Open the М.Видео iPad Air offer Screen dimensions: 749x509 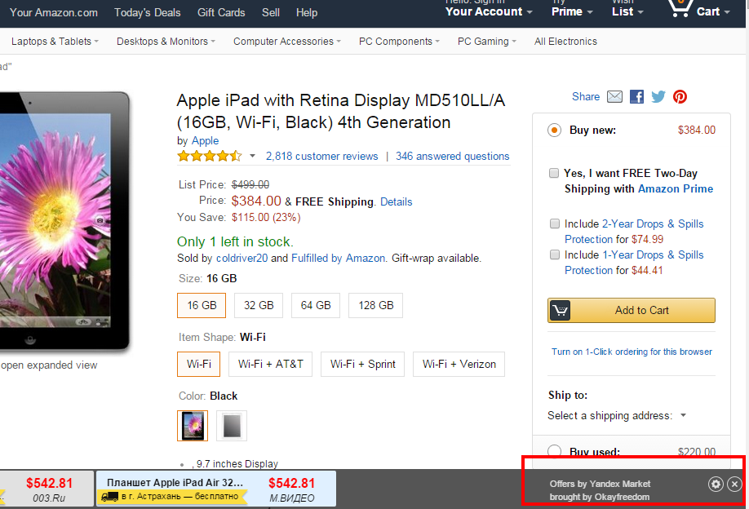point(216,489)
